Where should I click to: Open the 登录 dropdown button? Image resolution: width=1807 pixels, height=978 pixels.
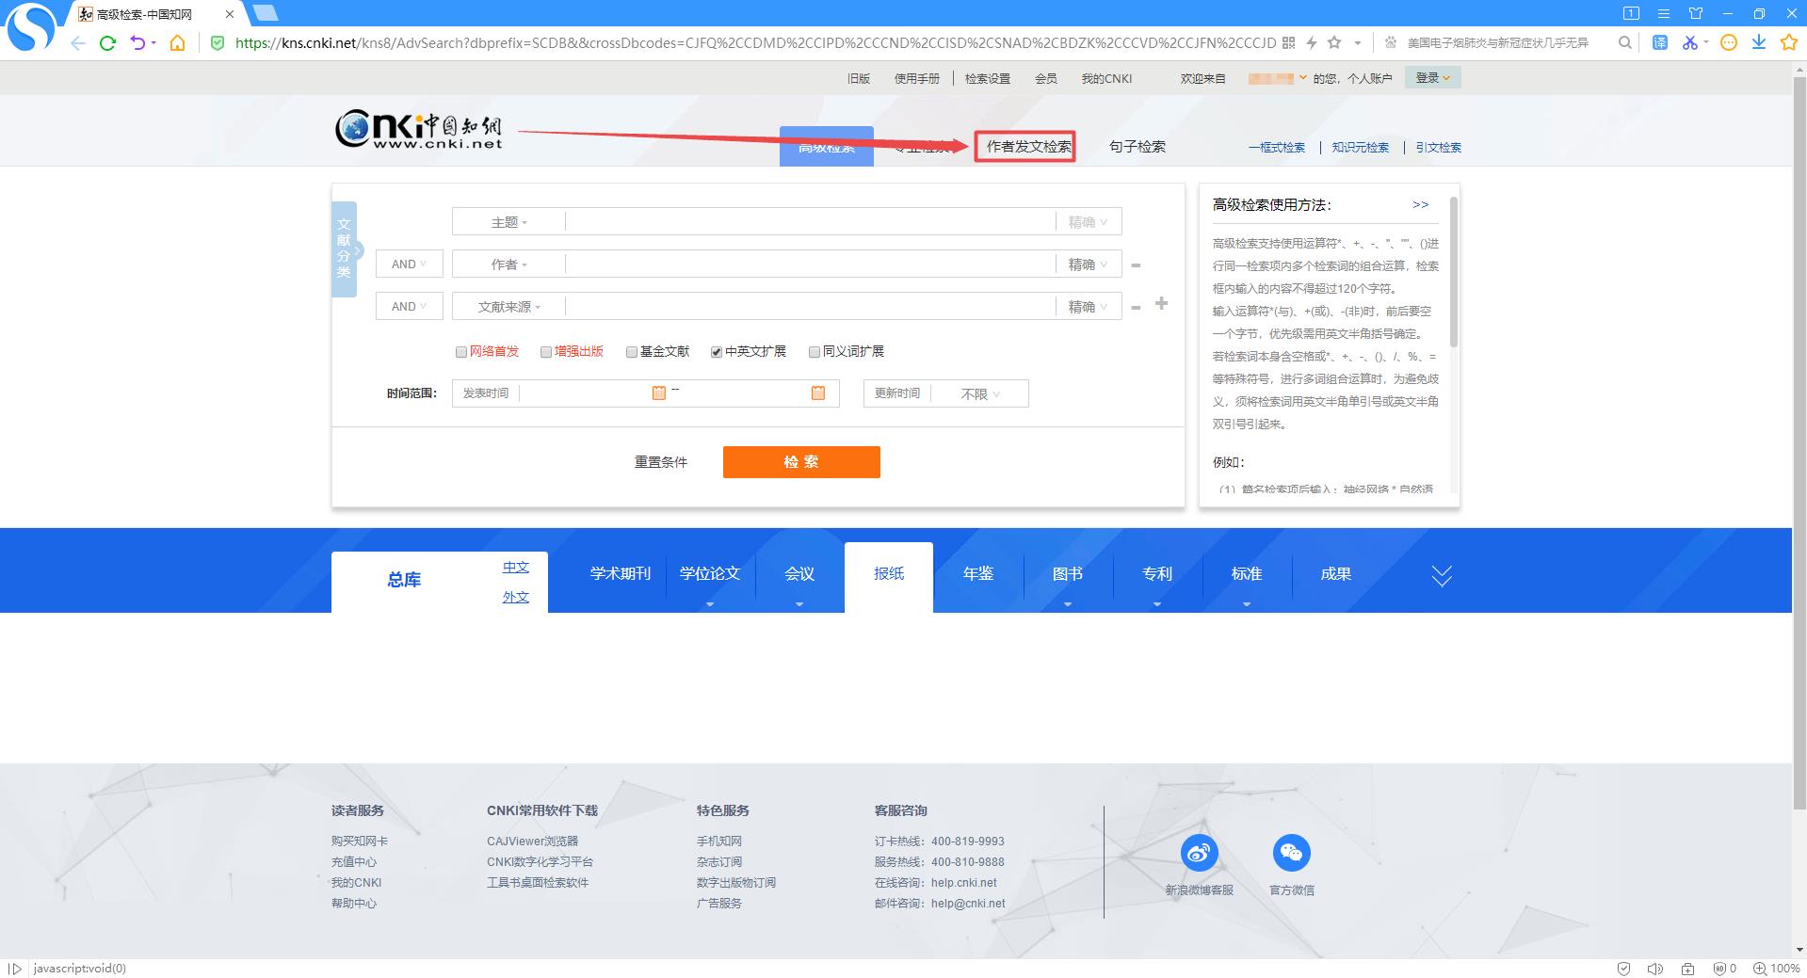click(x=1432, y=78)
